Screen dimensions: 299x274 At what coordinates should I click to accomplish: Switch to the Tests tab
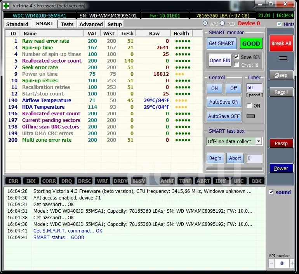(x=67, y=24)
